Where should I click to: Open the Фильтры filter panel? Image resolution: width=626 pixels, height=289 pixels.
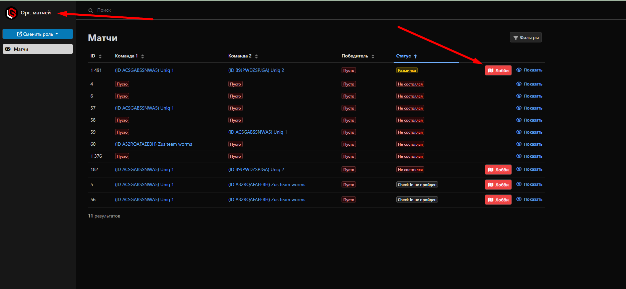(526, 37)
